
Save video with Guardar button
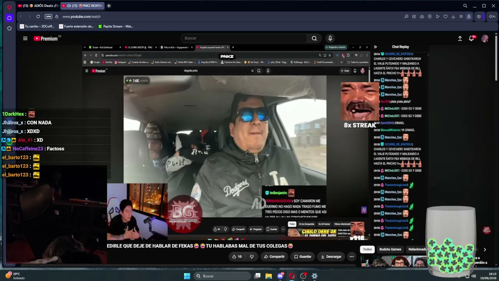pyautogui.click(x=303, y=256)
